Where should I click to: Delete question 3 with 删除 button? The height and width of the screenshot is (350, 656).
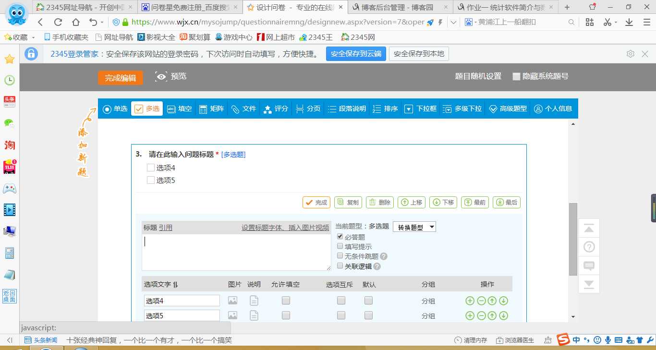point(380,203)
